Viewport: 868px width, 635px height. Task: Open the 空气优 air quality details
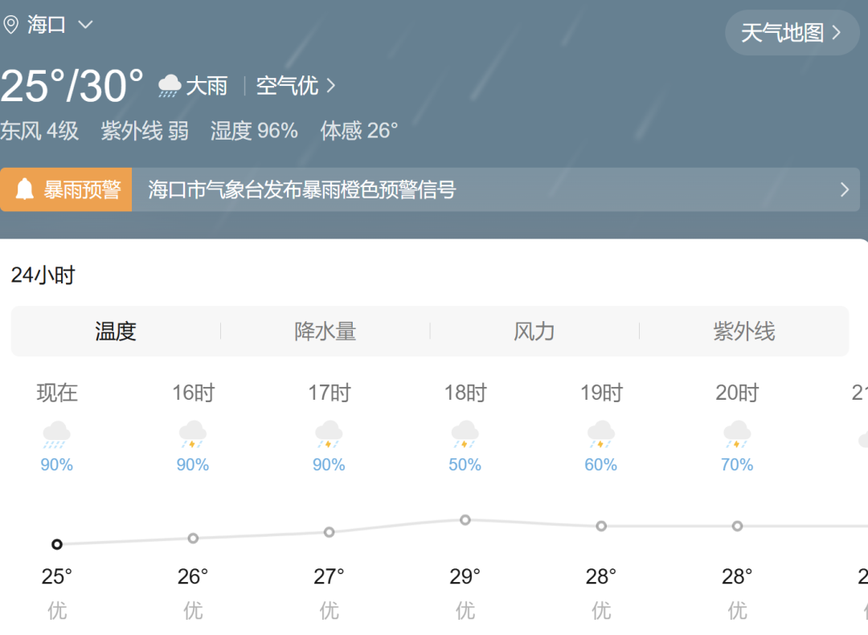[x=296, y=86]
